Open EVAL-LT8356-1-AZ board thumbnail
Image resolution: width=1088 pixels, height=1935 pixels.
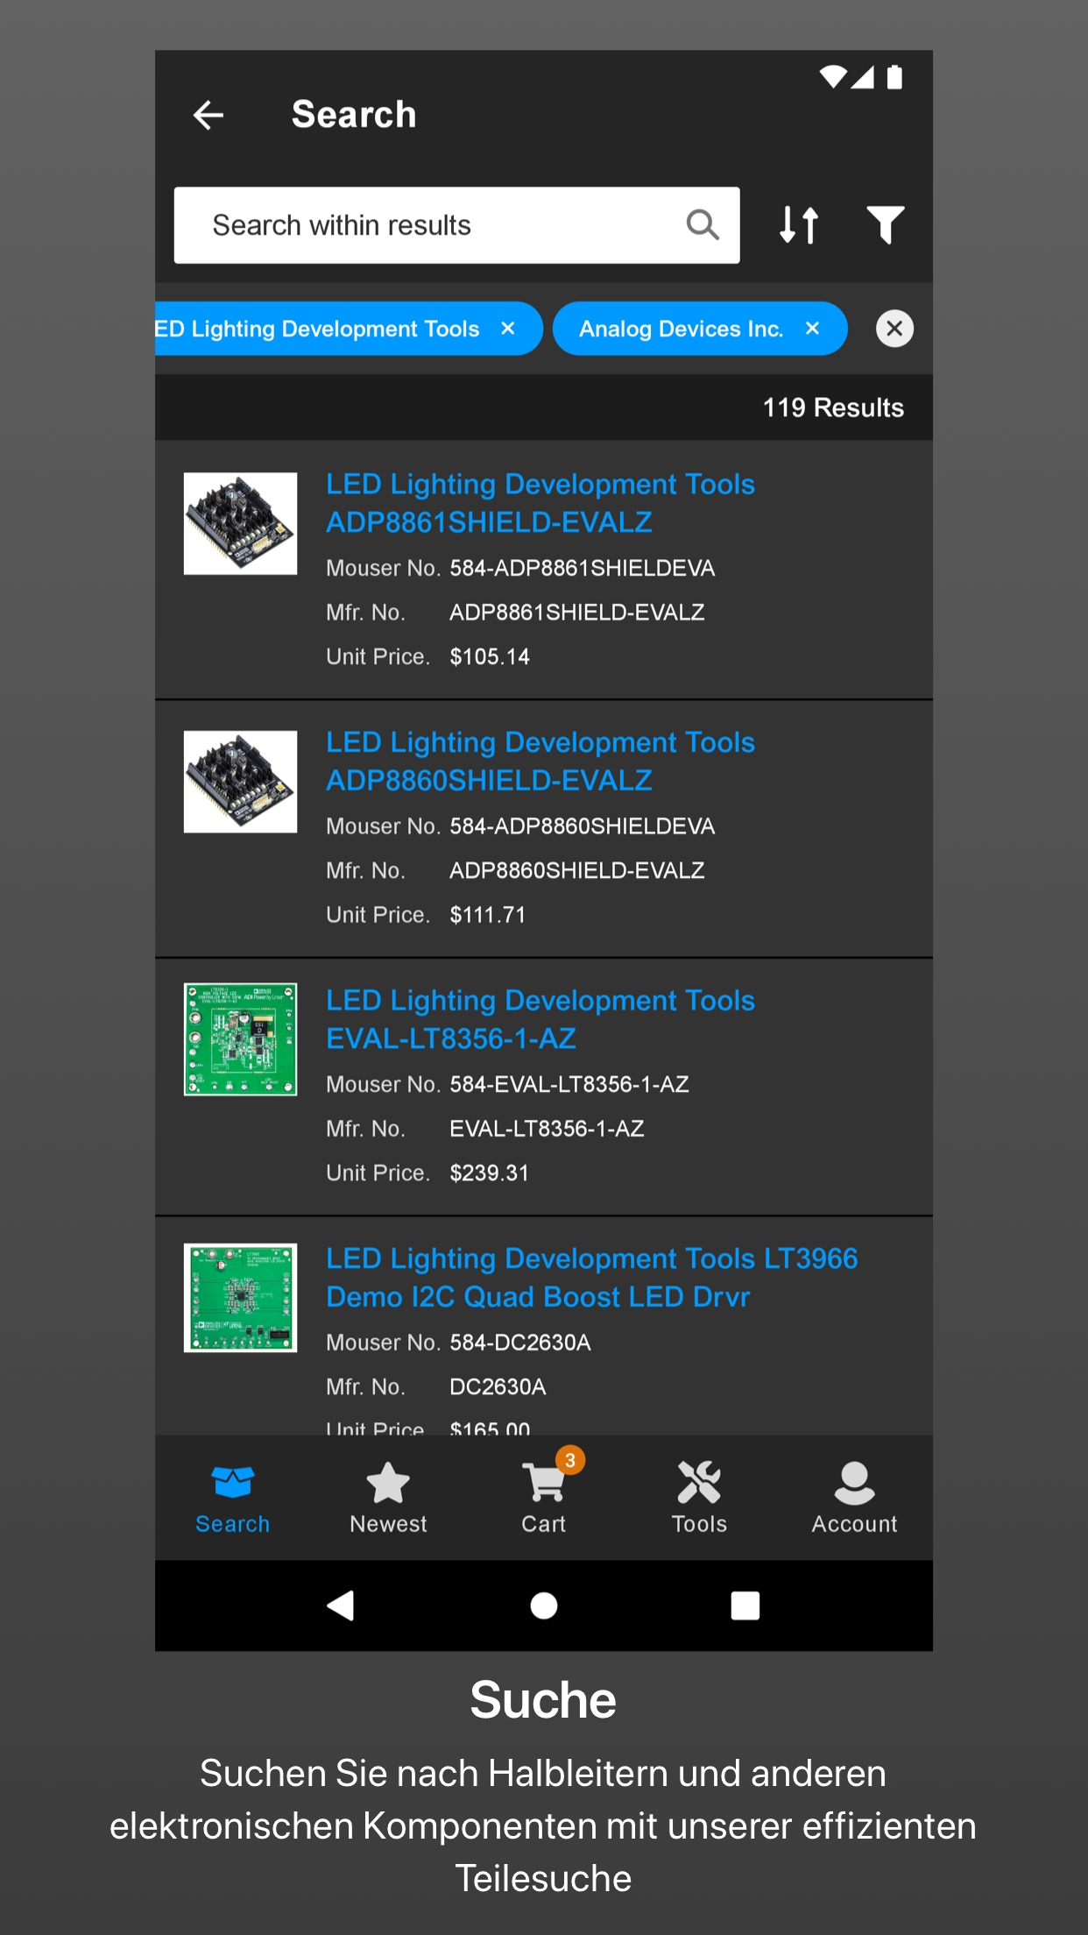tap(240, 1039)
